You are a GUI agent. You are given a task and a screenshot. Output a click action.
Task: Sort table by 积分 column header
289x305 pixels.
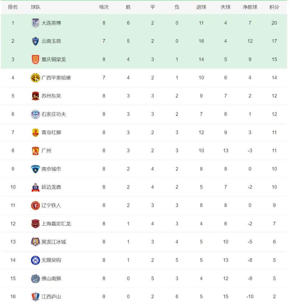point(274,7)
